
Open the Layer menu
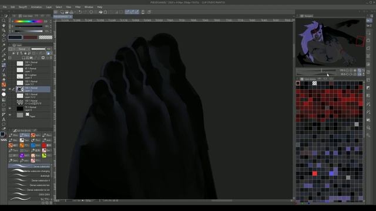49,7
